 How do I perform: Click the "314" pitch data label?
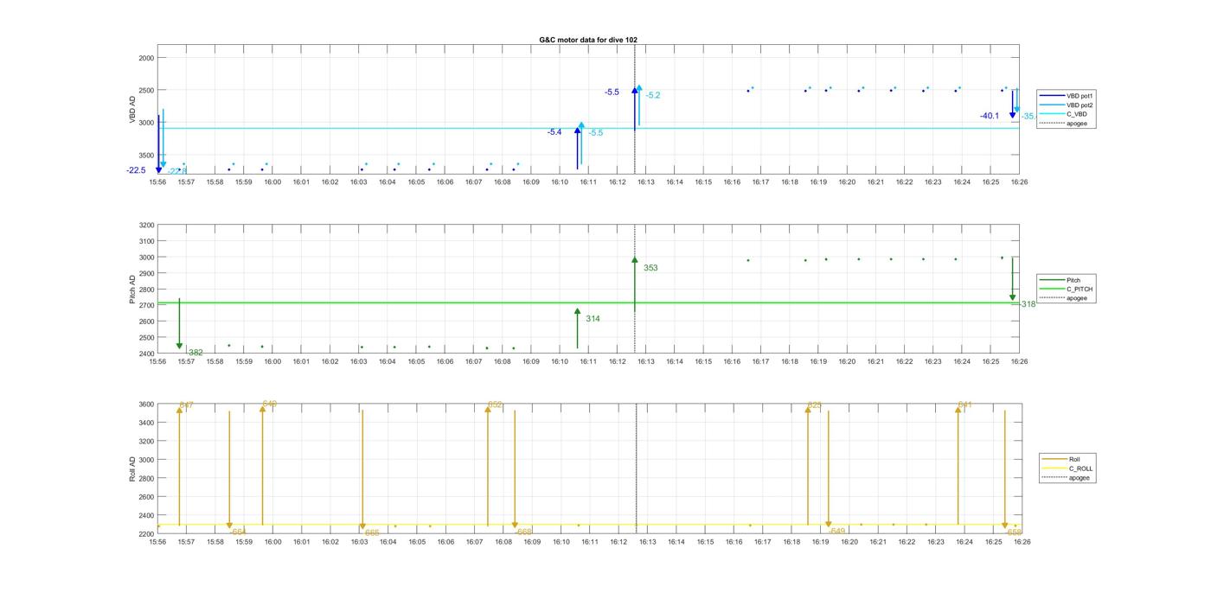(x=593, y=319)
